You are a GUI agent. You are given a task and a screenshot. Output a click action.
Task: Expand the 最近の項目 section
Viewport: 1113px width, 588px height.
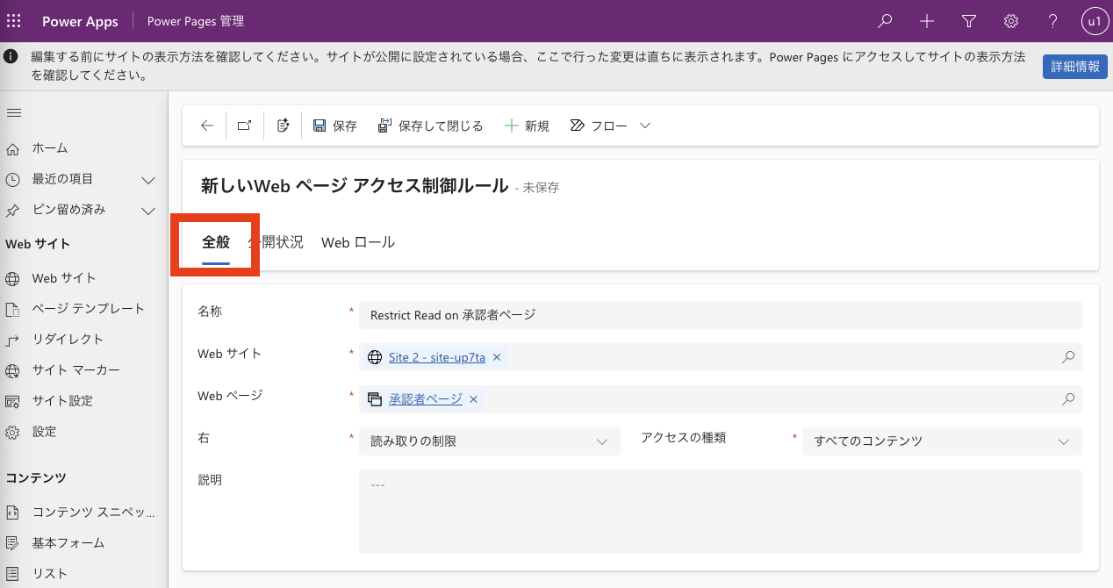[148, 179]
